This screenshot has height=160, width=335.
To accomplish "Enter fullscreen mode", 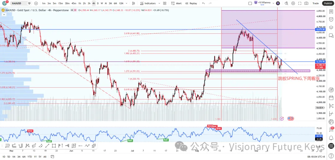I will click(x=300, y=3).
